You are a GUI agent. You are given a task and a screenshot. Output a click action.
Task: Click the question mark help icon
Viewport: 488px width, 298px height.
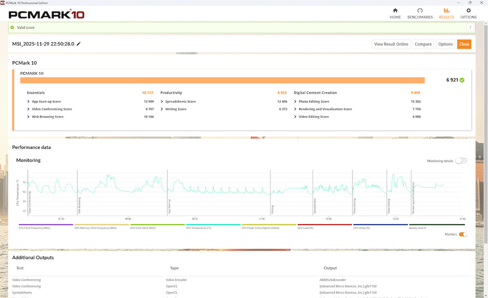point(470,28)
